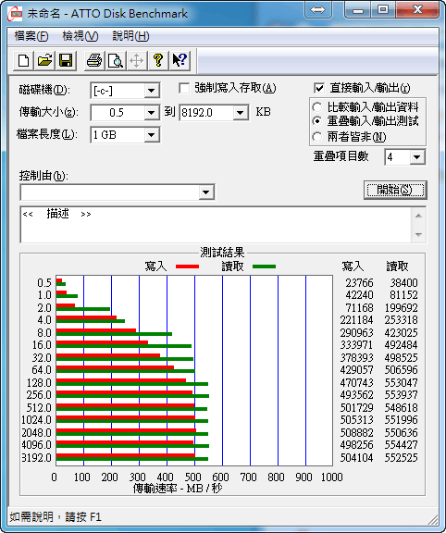Click the window resize grip in status bar
The width and height of the screenshot is (446, 533).
point(432,519)
